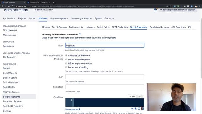This screenshot has height=114, width=202.
Task: Click the Key input field
Action: (104, 77)
